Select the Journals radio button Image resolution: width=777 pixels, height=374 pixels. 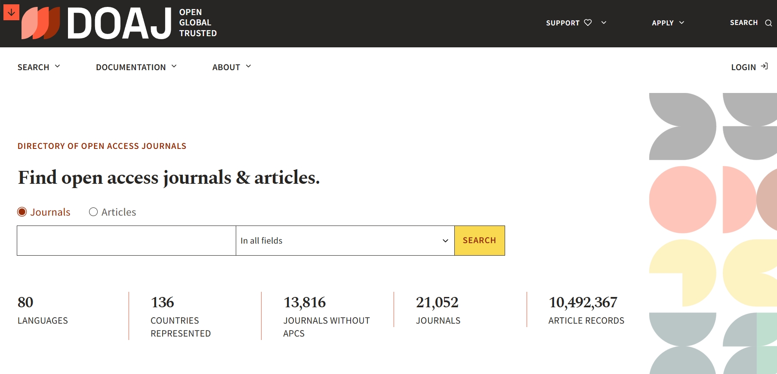[x=22, y=212]
